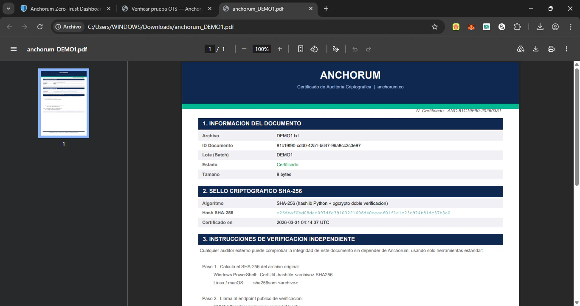Download the PDF from viewer toolbar
Screen dimensions: 580x306
536,49
